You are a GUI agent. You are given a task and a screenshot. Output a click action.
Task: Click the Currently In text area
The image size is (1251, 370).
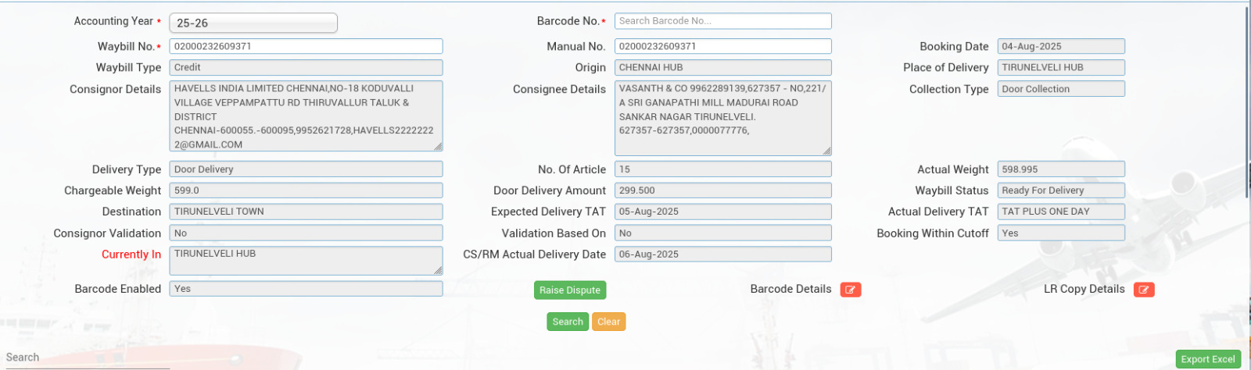click(306, 261)
